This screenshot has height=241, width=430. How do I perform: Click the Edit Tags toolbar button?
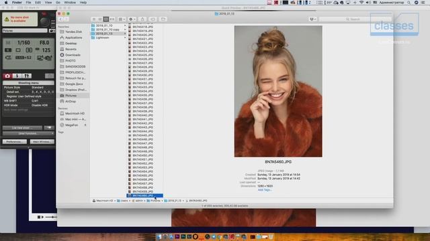coord(153,19)
